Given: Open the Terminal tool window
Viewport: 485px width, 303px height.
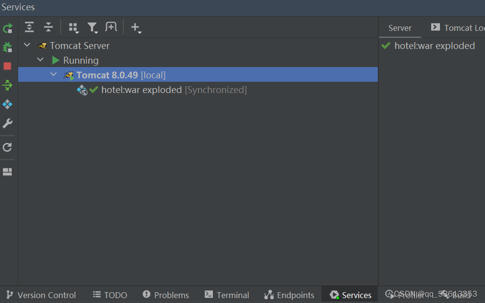Looking at the screenshot, I should (227, 295).
